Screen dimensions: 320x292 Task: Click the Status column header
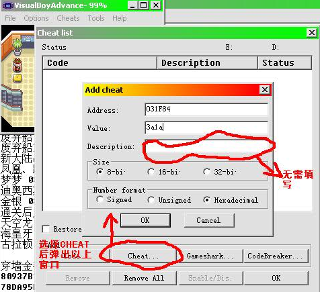click(285, 63)
